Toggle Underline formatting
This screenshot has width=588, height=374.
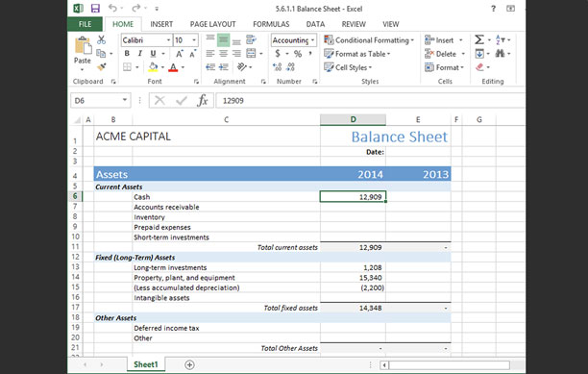[x=153, y=54]
